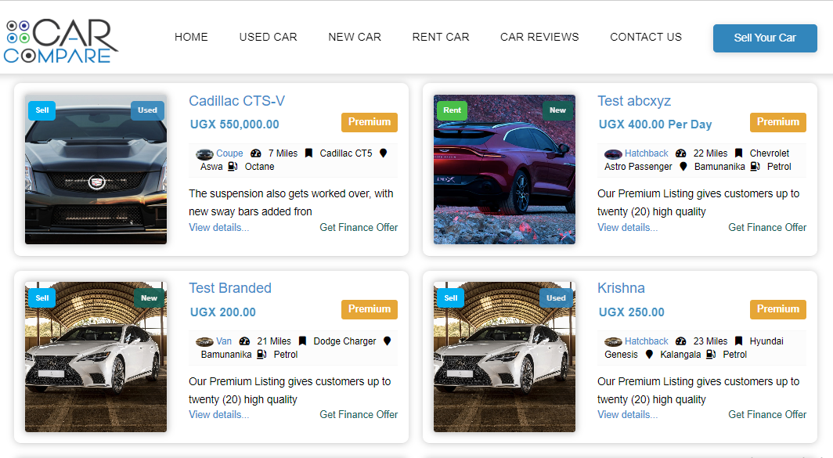The height and width of the screenshot is (458, 833).
Task: Click speedometer icon next to 21 Miles
Action: (244, 341)
